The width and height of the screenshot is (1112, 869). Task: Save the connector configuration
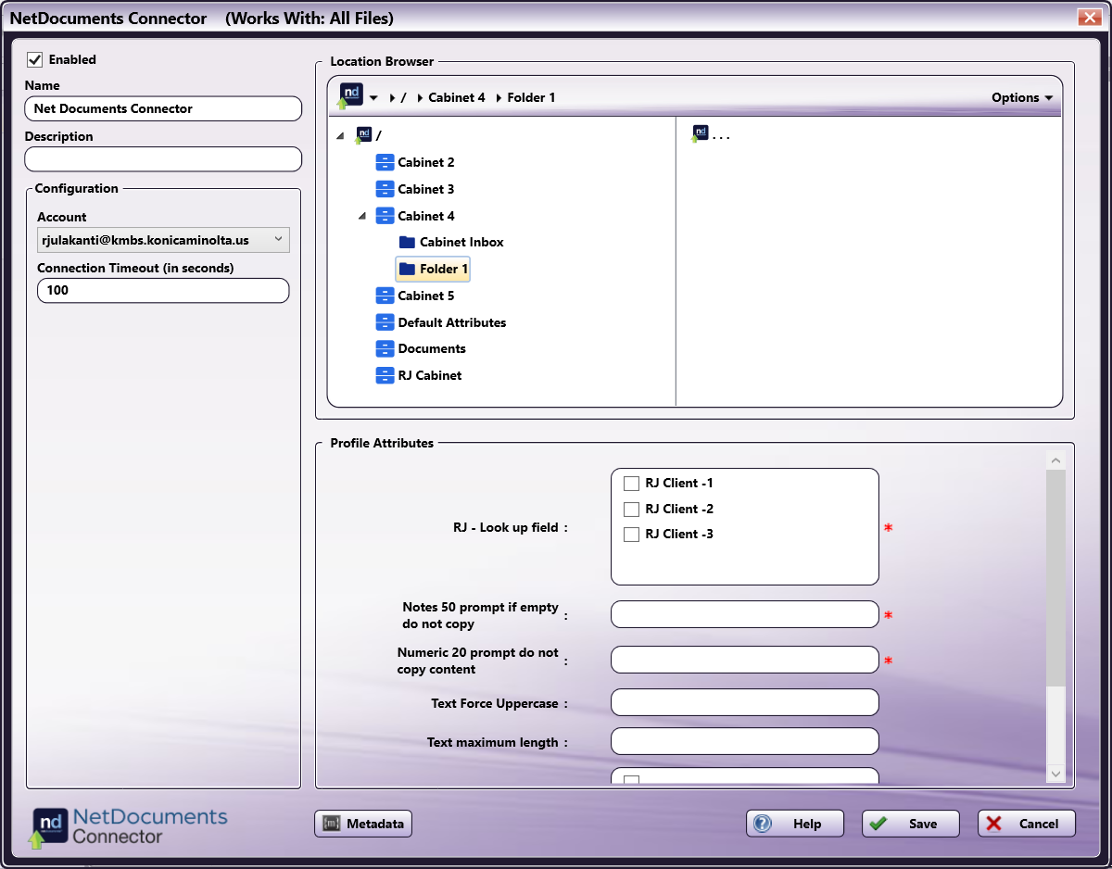(911, 824)
